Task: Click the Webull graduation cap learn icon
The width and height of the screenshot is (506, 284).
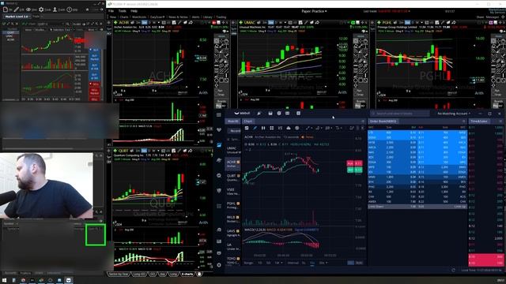Action: (219, 160)
